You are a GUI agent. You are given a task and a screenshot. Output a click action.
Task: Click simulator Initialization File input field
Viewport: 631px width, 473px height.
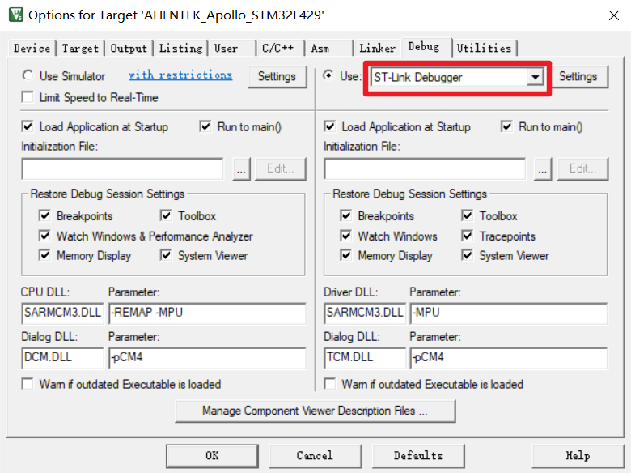coord(123,168)
